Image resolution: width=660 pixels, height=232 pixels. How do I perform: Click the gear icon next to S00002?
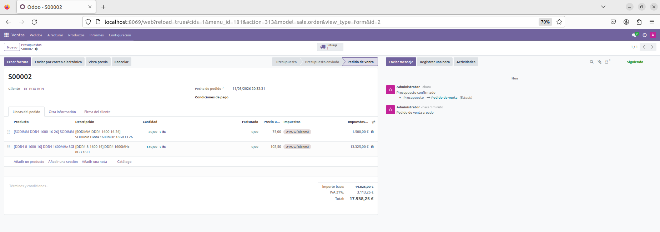36,49
